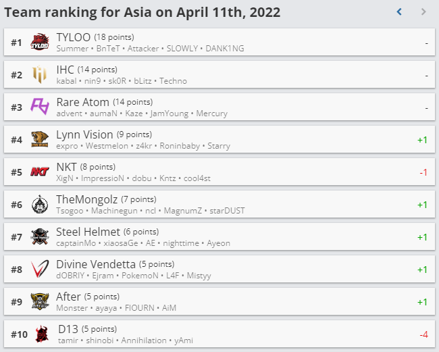Click the NKT red logo
The width and height of the screenshot is (439, 352).
pyautogui.click(x=40, y=172)
